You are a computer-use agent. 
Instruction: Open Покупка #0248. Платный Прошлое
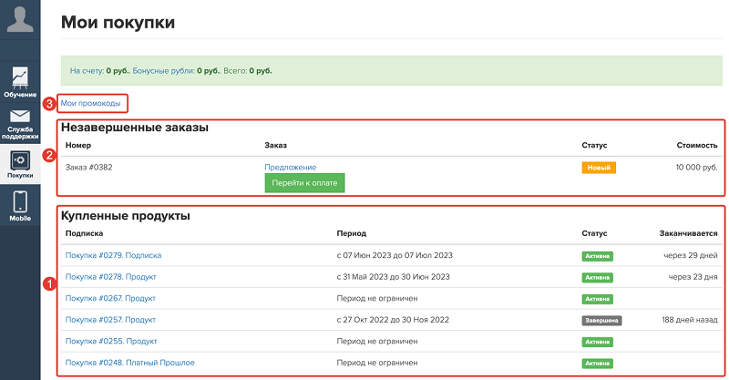click(129, 363)
